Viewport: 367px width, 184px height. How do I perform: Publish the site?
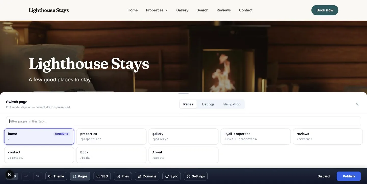pos(349,176)
